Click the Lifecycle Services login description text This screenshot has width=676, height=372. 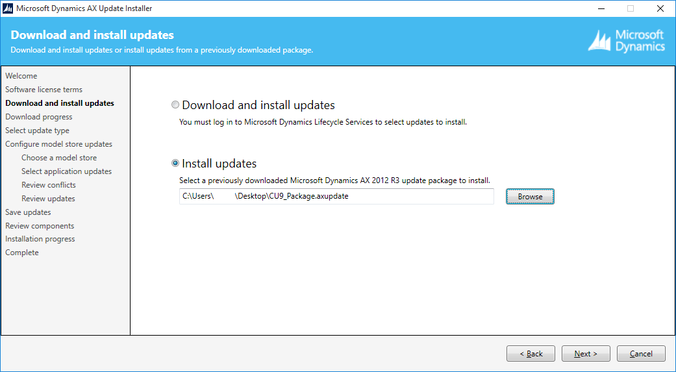click(323, 122)
